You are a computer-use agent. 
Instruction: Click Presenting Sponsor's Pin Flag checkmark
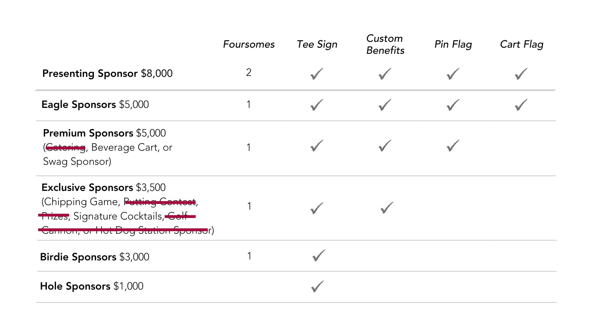tap(453, 74)
